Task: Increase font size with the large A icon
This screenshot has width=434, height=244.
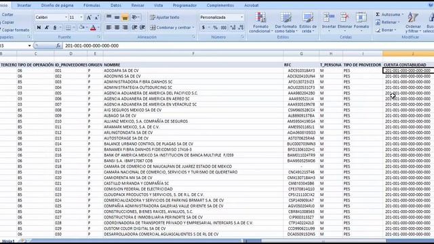Action: [89, 18]
